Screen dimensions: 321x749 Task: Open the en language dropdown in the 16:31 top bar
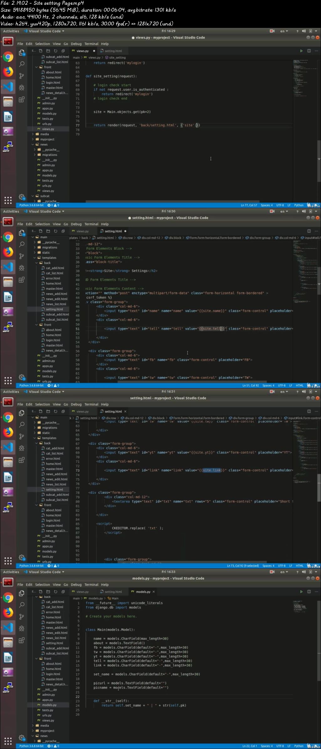(284, 392)
